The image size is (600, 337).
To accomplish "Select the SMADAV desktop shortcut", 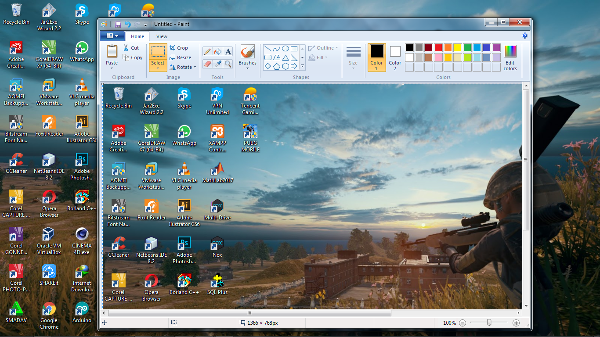I will click(x=16, y=312).
